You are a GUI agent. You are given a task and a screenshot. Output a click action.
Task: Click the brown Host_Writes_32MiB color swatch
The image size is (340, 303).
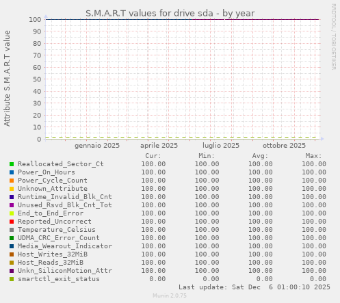click(12, 254)
